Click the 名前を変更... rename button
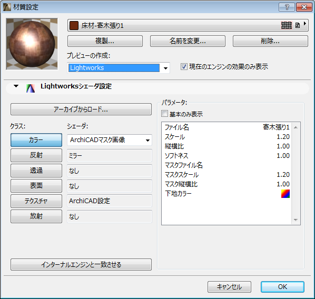The height and width of the screenshot is (299, 315). (188, 41)
